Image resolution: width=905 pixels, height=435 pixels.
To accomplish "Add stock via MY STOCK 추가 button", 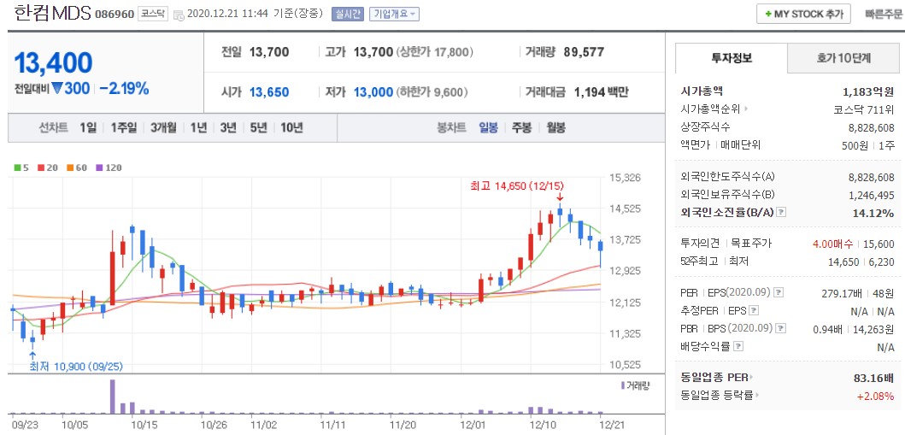I will click(x=803, y=15).
